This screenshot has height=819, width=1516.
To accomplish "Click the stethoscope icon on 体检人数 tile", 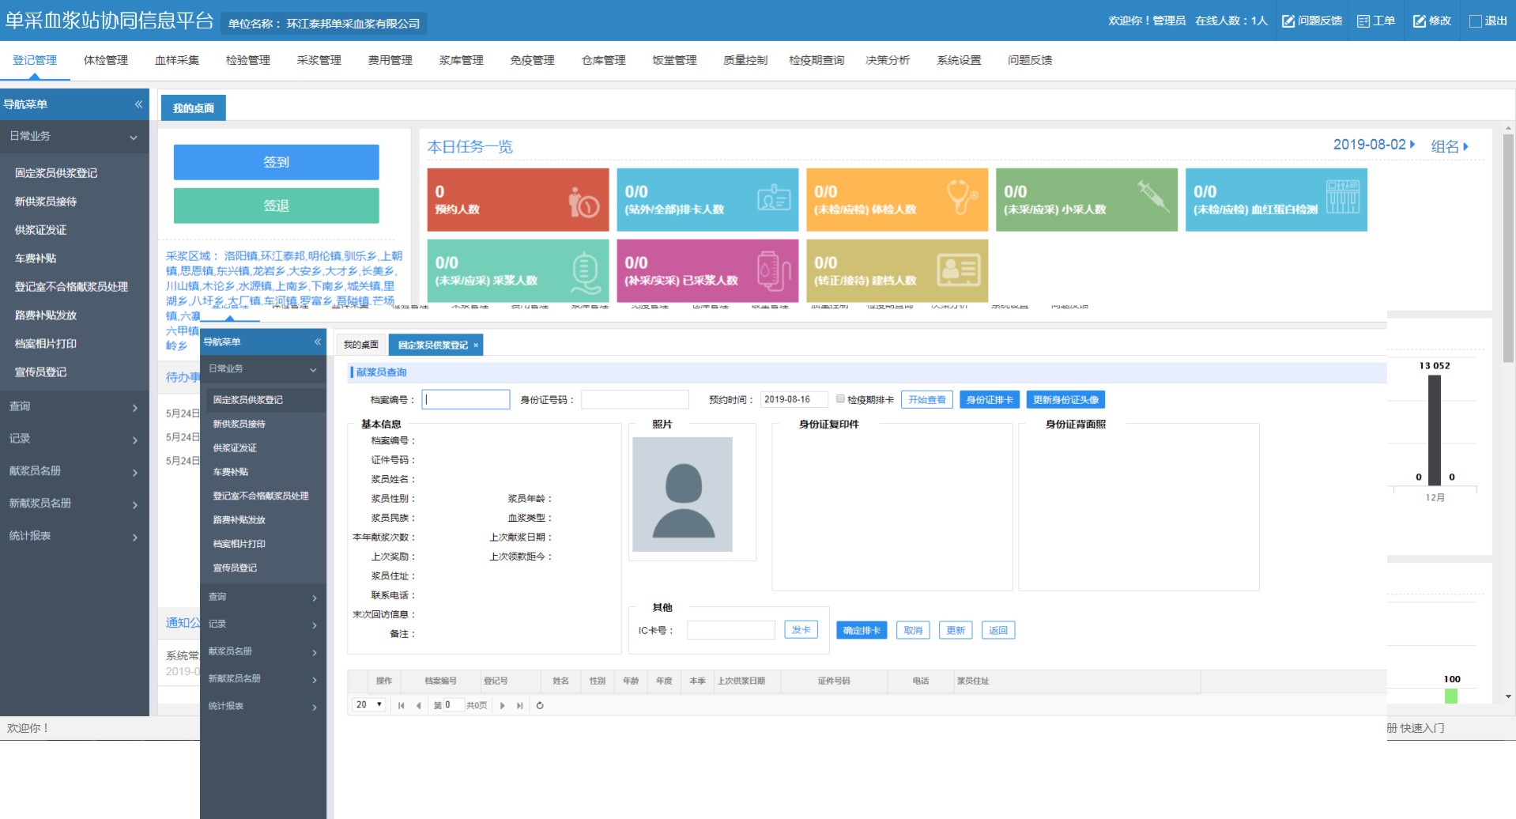I will pos(962,197).
